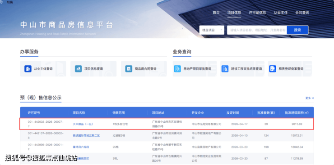Open 商品房合同查询 service card

coord(144,69)
